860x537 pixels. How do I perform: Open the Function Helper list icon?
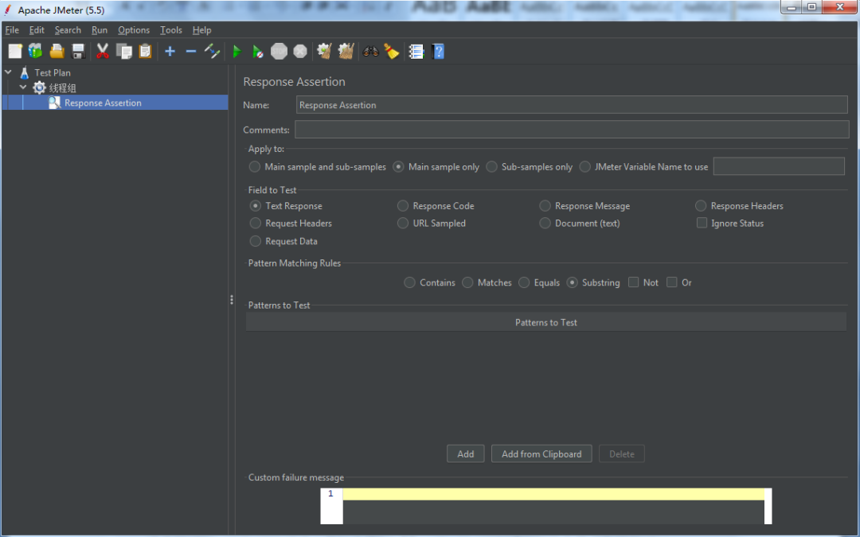point(416,52)
